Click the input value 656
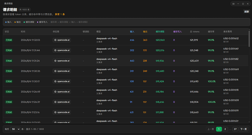The image size is (252, 135). (132, 40)
